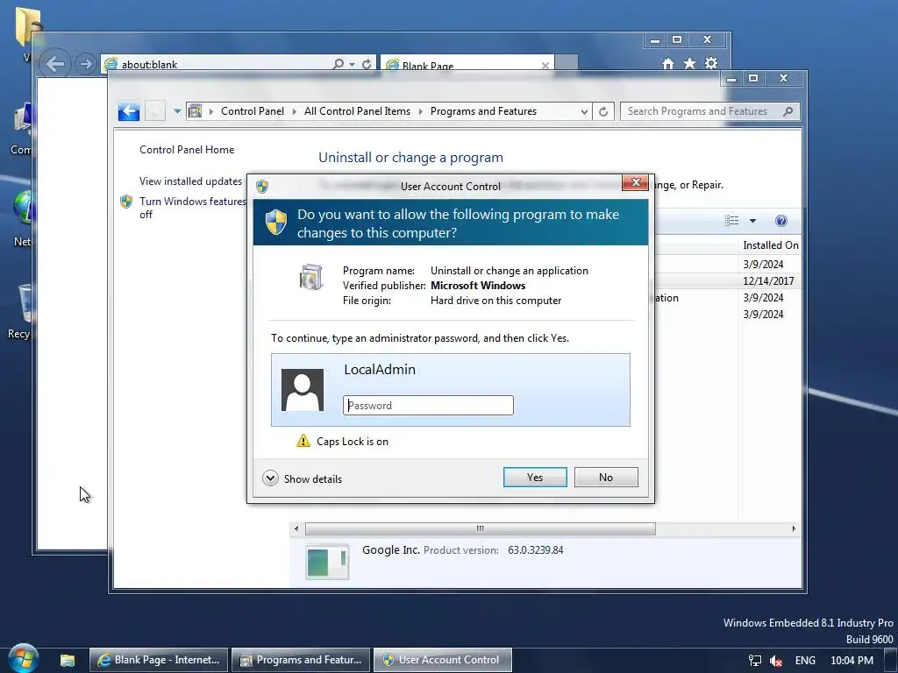The height and width of the screenshot is (673, 898).
Task: Open View installed updates link
Action: pos(190,181)
